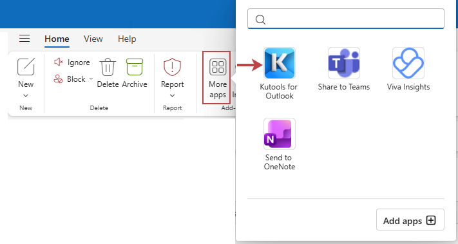Open the More apps menu

pyautogui.click(x=216, y=78)
